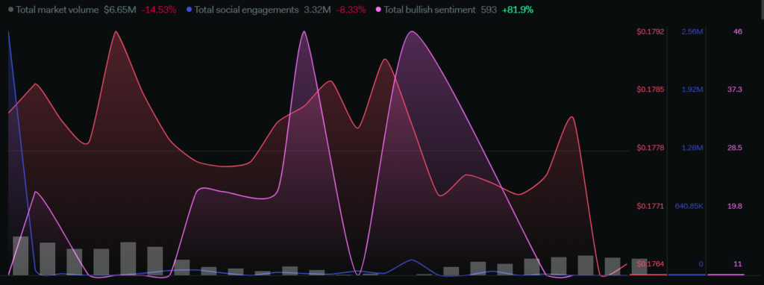Click the grey market volume legend dot
The width and height of the screenshot is (764, 285).
[x=10, y=10]
